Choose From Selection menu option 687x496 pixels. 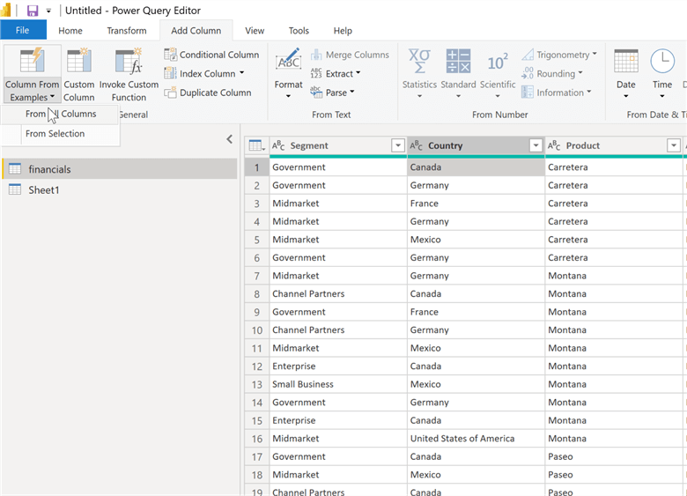[x=55, y=134]
